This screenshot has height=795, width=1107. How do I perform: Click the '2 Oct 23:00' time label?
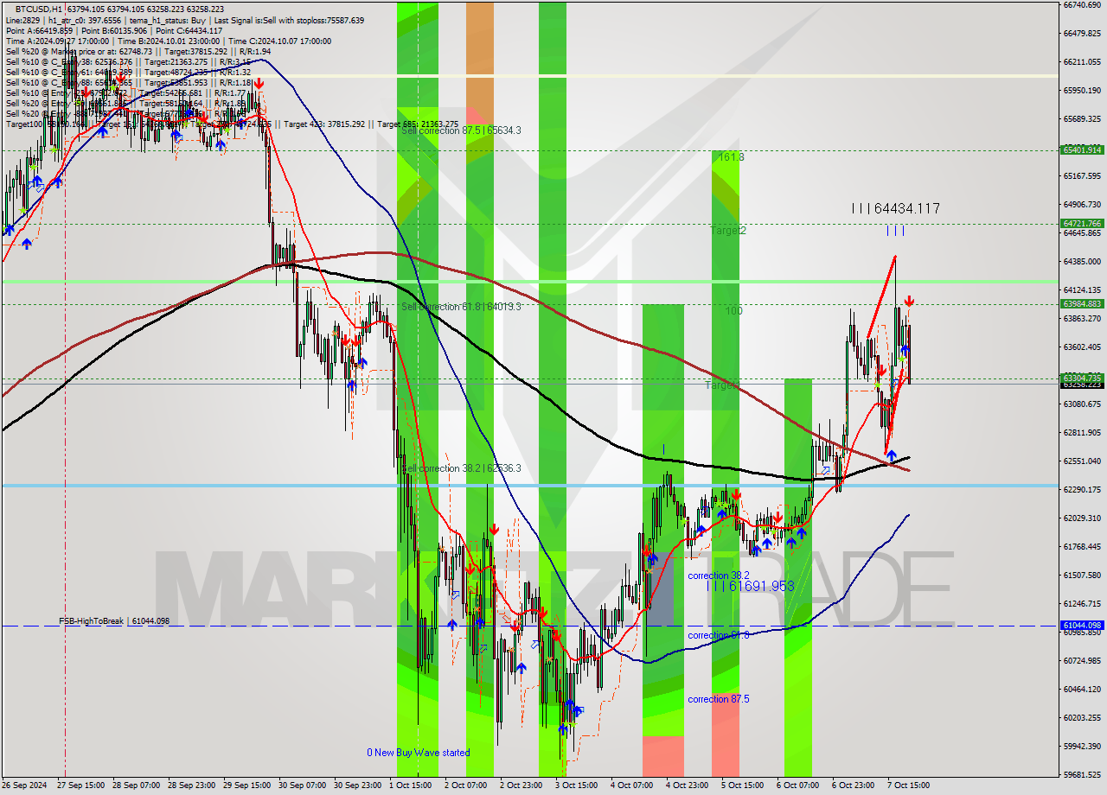[x=522, y=785]
